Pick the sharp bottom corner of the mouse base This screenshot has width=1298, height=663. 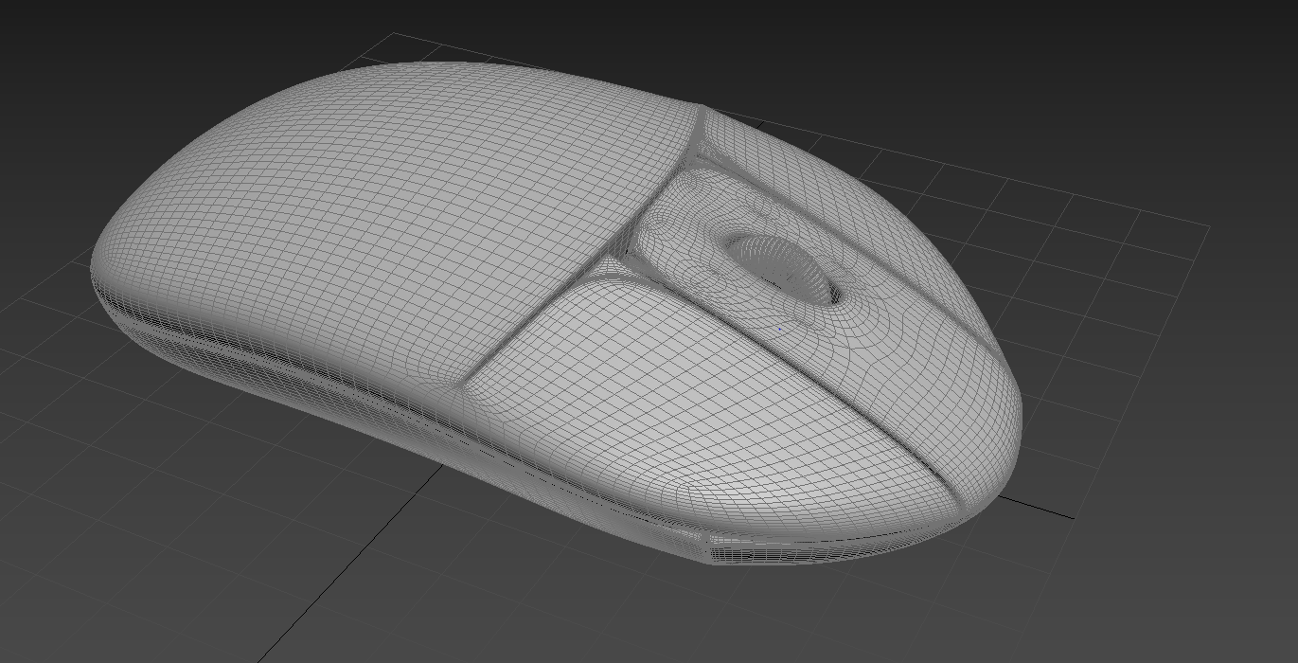(x=712, y=559)
